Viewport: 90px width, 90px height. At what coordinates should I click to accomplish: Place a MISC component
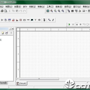coord(28,20)
